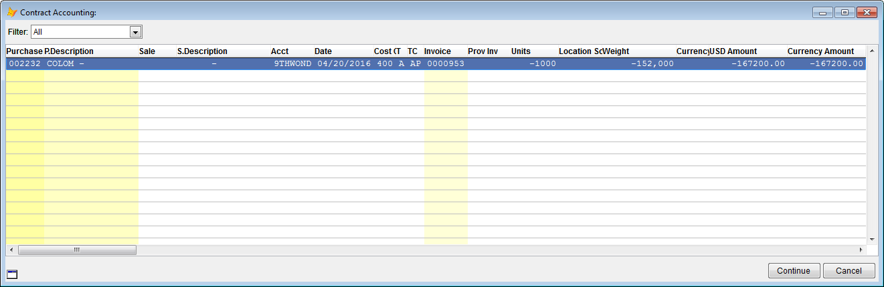Click the S.Description column header
Viewport: 884px width, 287px height.
click(x=223, y=51)
